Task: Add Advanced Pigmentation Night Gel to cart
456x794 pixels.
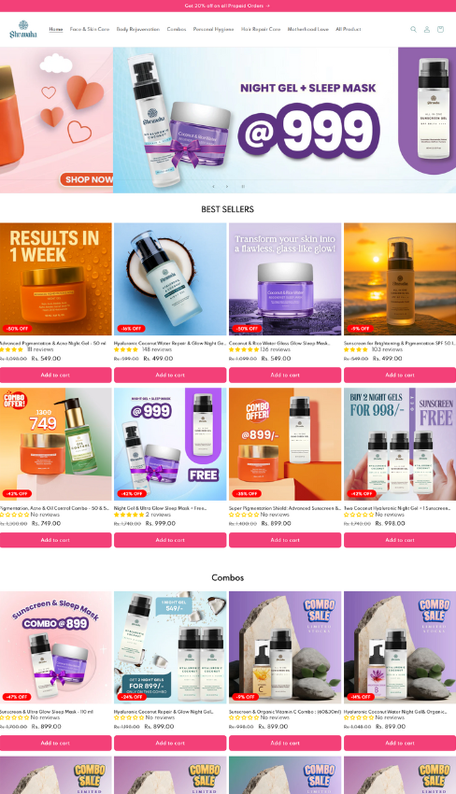Action: (x=55, y=376)
